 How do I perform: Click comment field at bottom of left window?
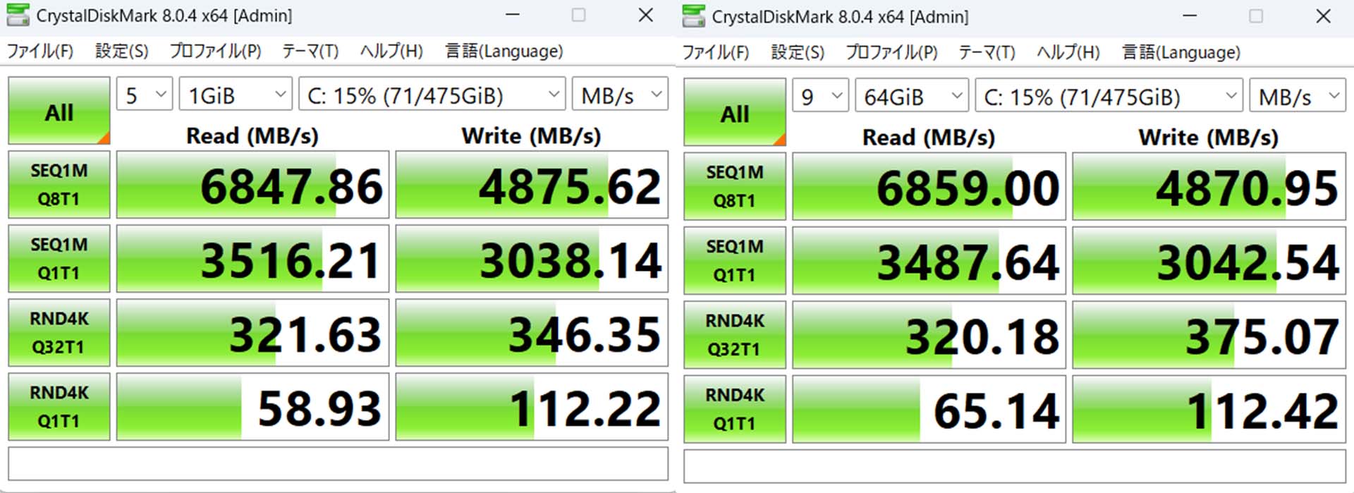pos(338,463)
